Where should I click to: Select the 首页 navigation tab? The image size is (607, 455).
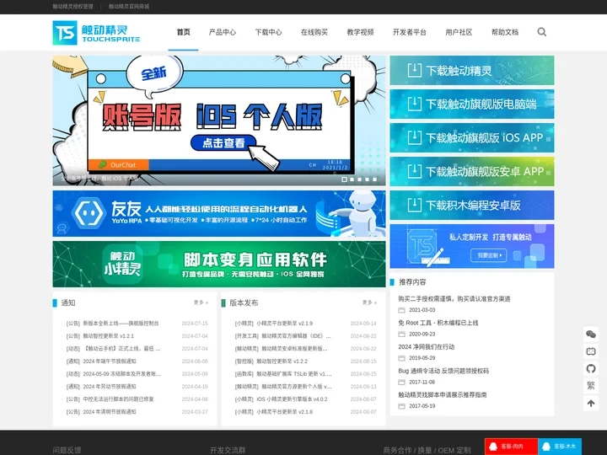pyautogui.click(x=183, y=32)
